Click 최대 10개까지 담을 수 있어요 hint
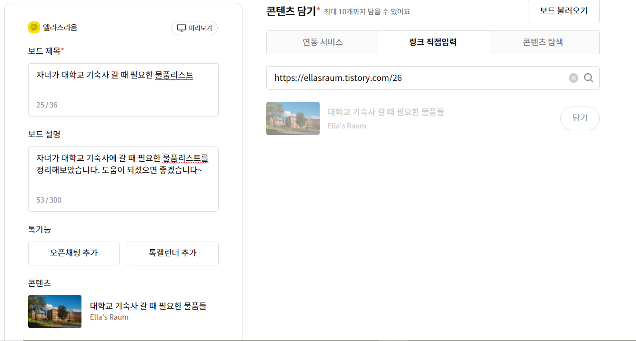Viewport: 636px width, 341px height. (367, 11)
